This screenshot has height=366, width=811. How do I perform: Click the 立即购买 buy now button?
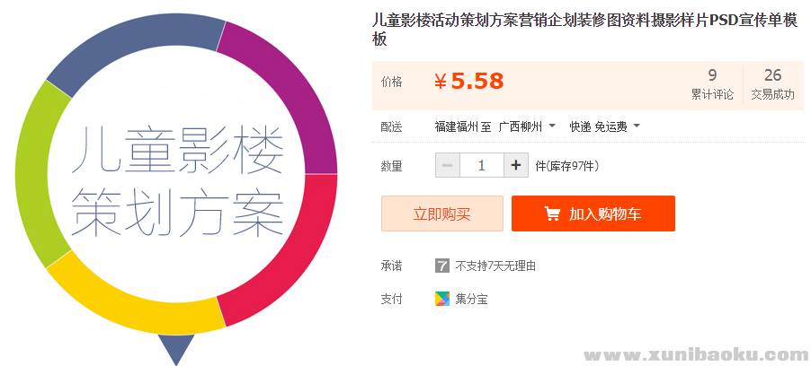[x=441, y=213]
